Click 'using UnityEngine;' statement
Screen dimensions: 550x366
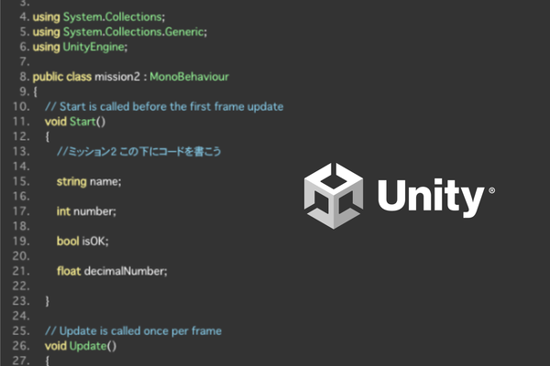[x=80, y=47]
